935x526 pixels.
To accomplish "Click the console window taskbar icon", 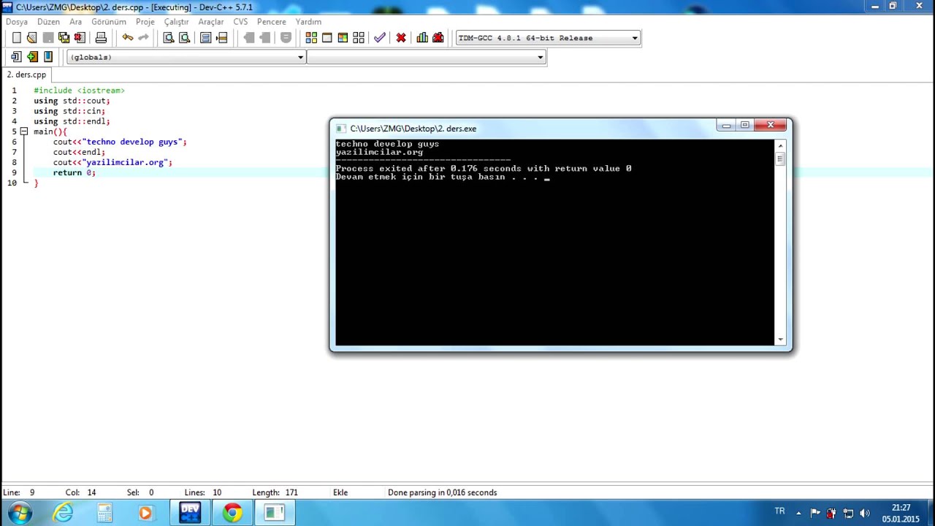I will click(275, 513).
